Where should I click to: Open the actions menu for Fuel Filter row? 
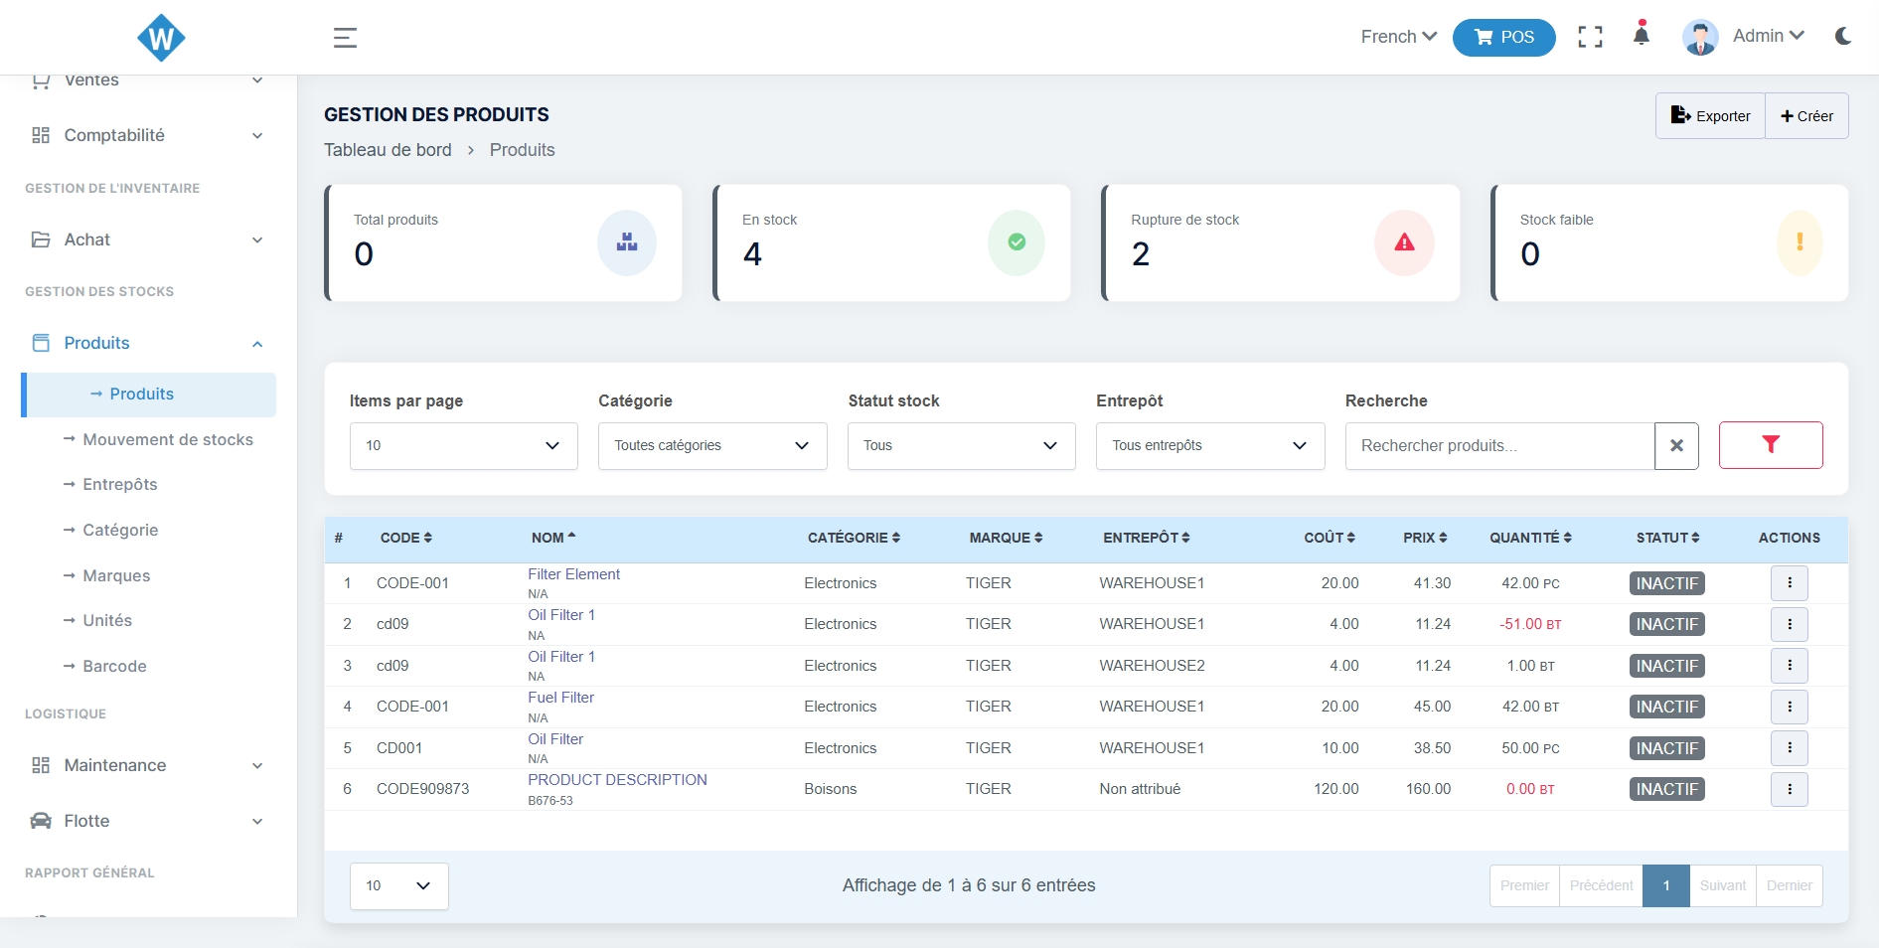pos(1791,708)
